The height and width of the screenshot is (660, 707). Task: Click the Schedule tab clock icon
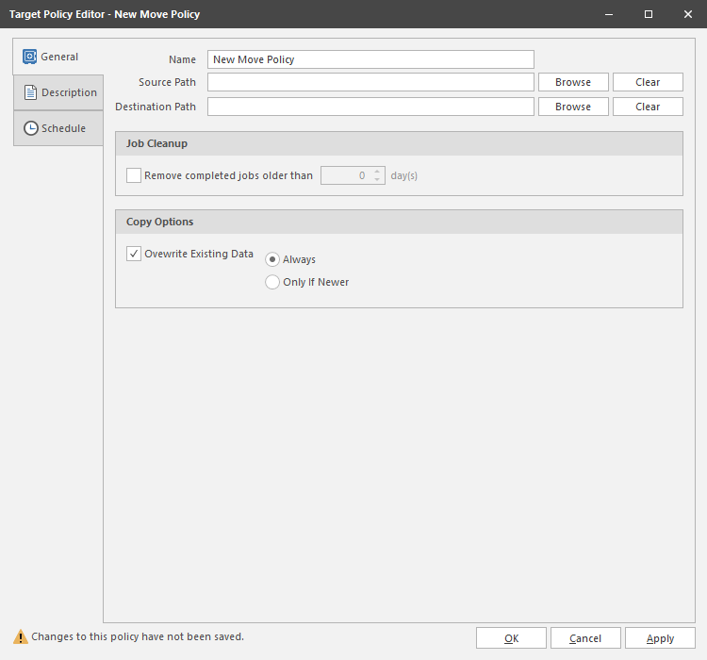click(30, 128)
